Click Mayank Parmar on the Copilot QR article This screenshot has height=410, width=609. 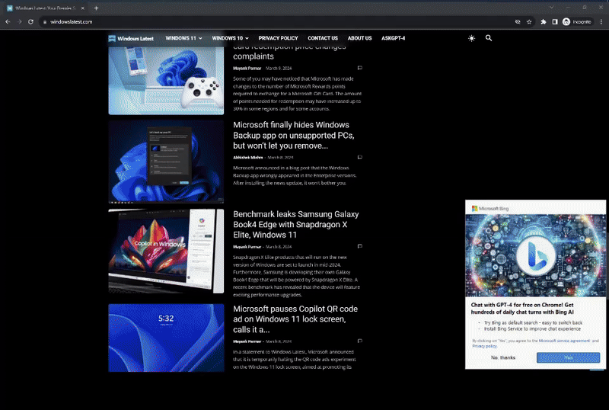(247, 341)
